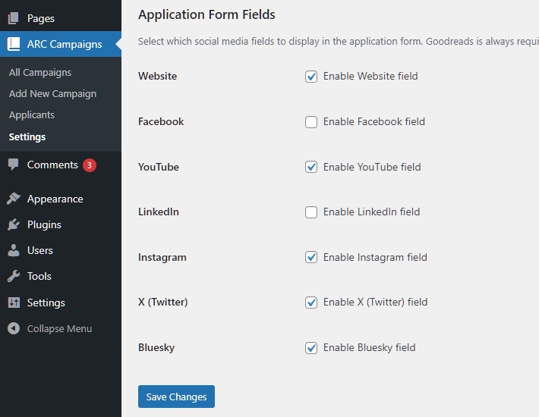The width and height of the screenshot is (539, 417).
Task: Click the Settings sliders icon
Action: (x=14, y=303)
